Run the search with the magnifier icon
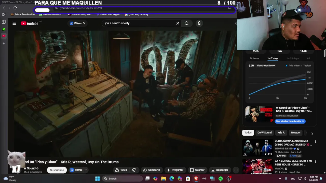Image resolution: width=326 pixels, height=183 pixels. point(187,23)
